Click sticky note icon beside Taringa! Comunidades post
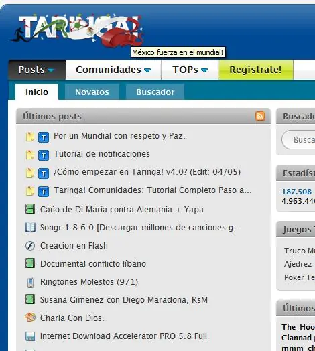This screenshot has width=315, height=351. [x=30, y=191]
